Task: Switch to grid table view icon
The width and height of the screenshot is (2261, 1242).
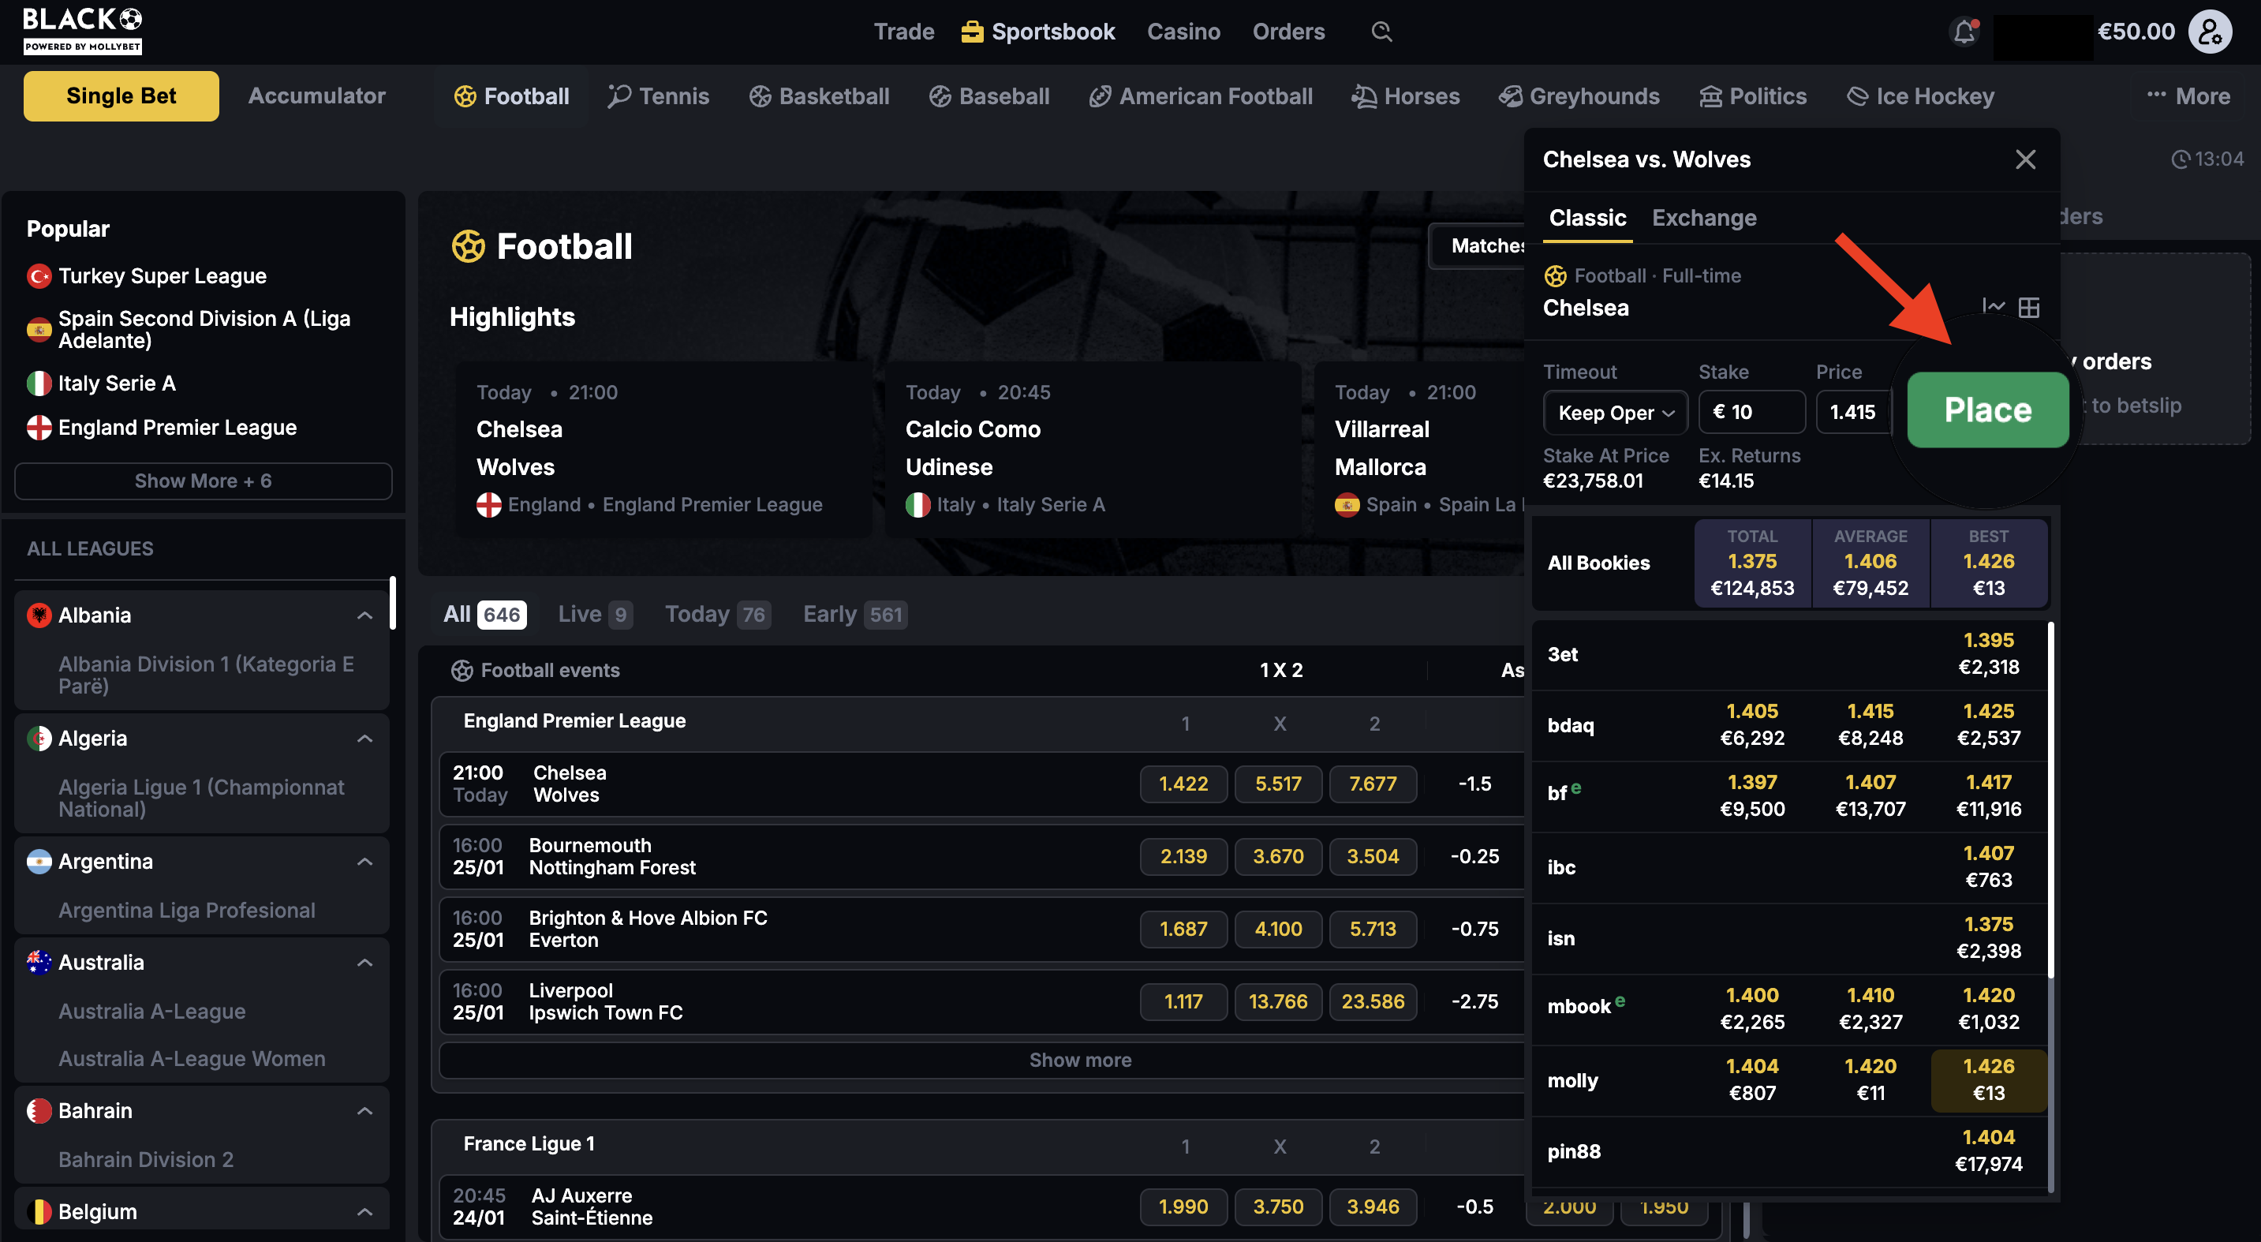Action: [x=2029, y=307]
